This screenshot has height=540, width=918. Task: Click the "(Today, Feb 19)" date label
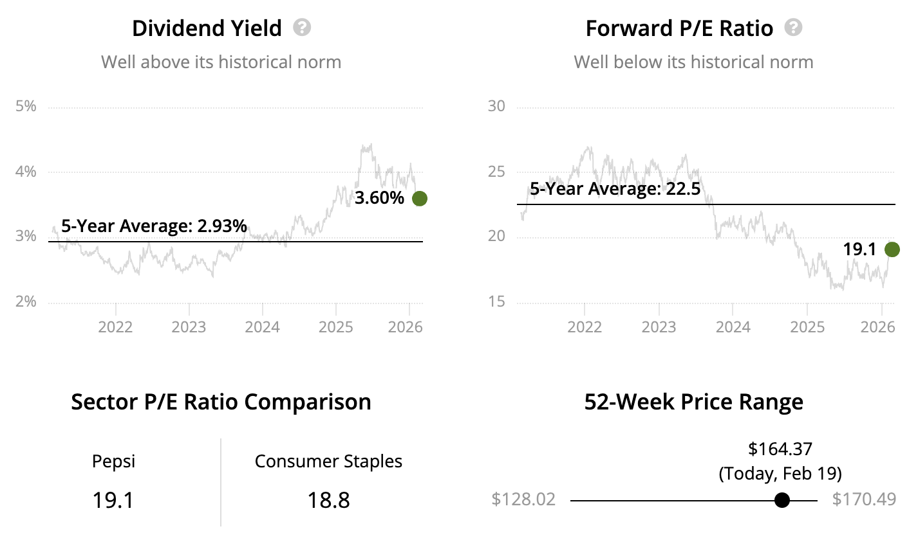tap(780, 474)
